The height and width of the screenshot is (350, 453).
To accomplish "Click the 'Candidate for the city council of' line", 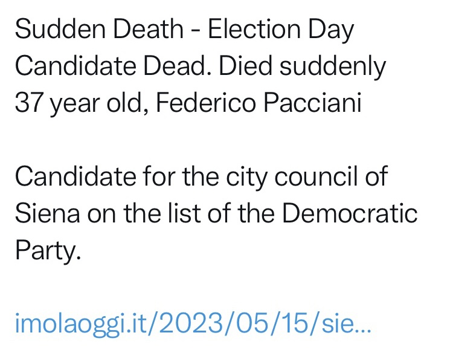I will tap(201, 177).
